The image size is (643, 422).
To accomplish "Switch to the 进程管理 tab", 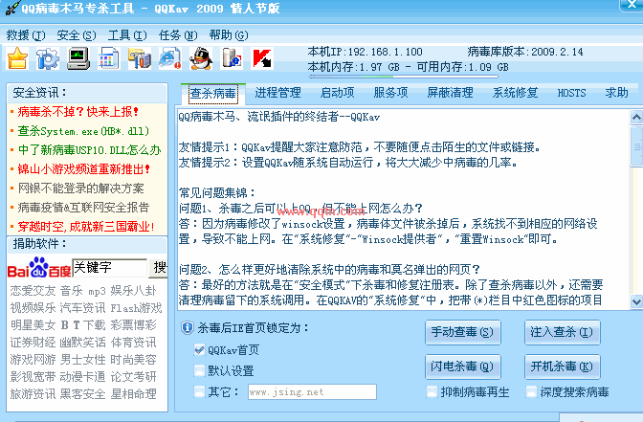I will pyautogui.click(x=278, y=93).
